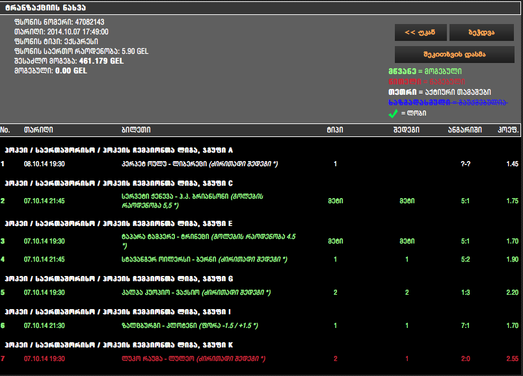This screenshot has height=376, width=523.
Task: Click the match 'სტავანგერ ოილერსი - ბერნი' in row 4
Action: (168, 260)
